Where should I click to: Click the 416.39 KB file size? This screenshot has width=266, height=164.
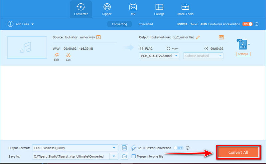[x=86, y=49]
